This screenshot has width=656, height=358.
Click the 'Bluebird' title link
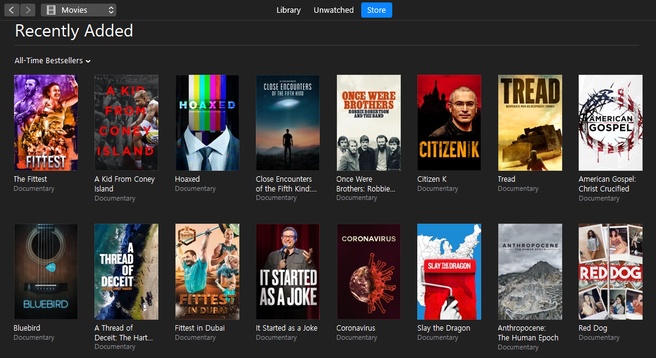tap(27, 328)
